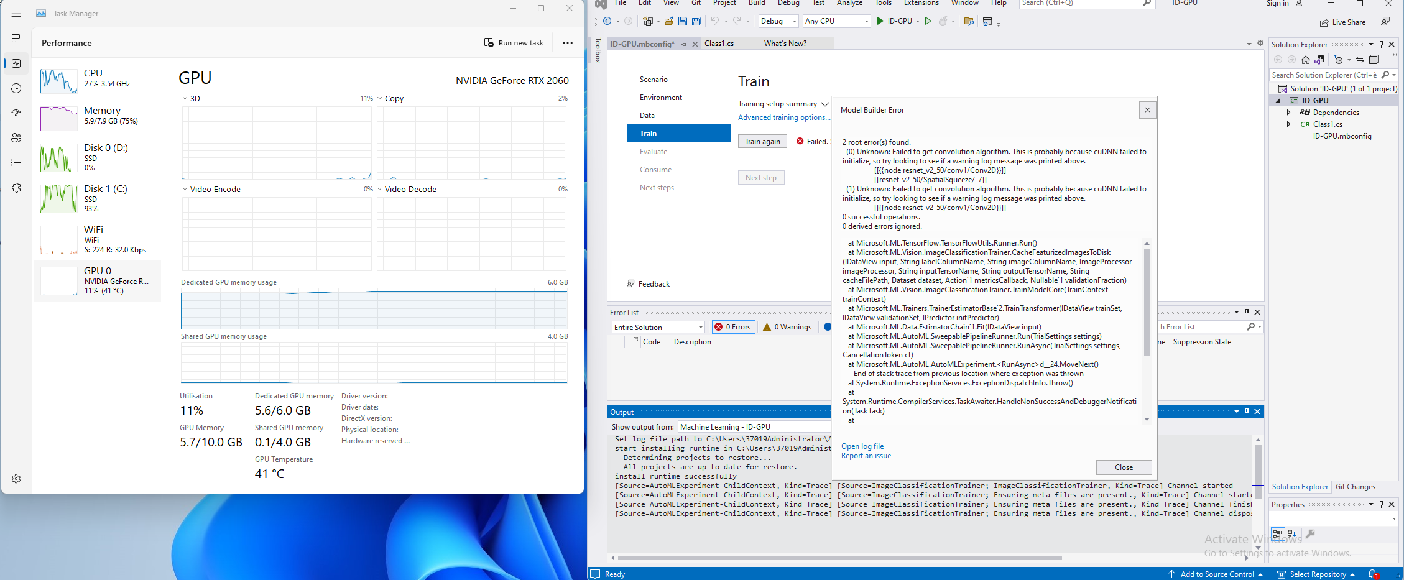Click the Undo icon in Visual Studio toolbar

(x=716, y=21)
